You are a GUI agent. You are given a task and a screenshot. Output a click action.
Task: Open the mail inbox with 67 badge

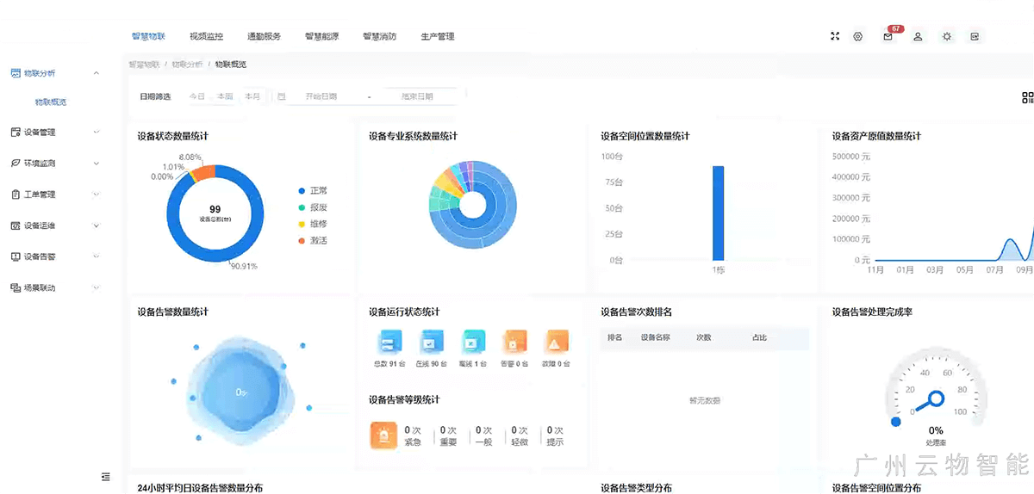click(x=888, y=36)
